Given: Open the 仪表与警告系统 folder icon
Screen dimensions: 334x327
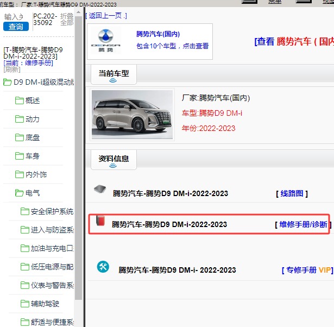Looking at the screenshot, I should (x=24, y=286).
